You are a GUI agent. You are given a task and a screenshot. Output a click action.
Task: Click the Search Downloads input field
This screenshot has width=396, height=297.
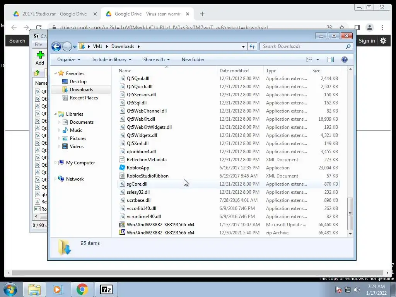click(x=302, y=46)
